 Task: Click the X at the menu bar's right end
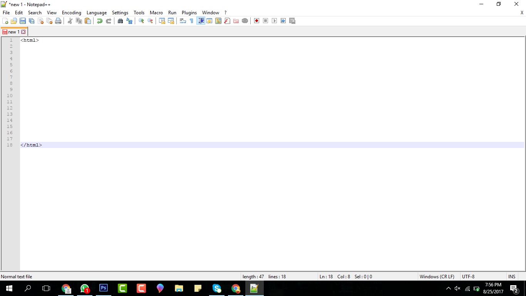pyautogui.click(x=522, y=13)
